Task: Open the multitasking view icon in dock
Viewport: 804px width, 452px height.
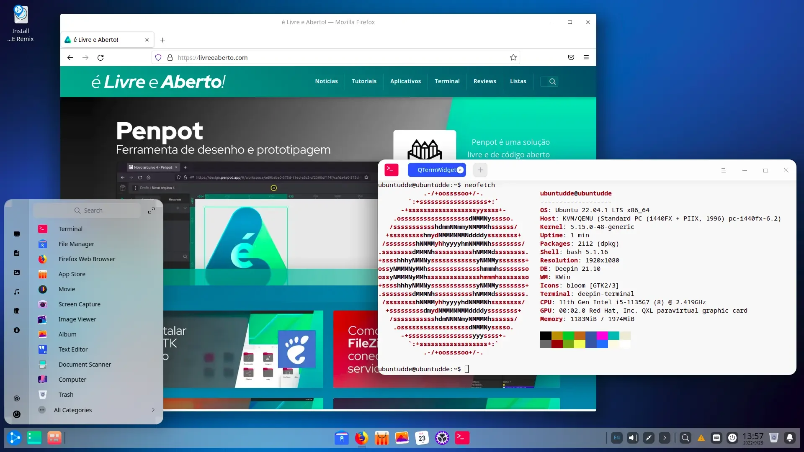Action: point(54,438)
